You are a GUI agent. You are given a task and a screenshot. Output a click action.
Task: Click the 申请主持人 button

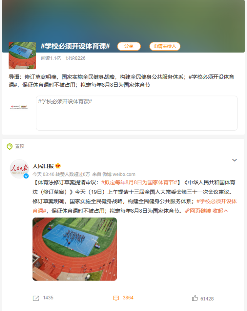click(x=165, y=46)
